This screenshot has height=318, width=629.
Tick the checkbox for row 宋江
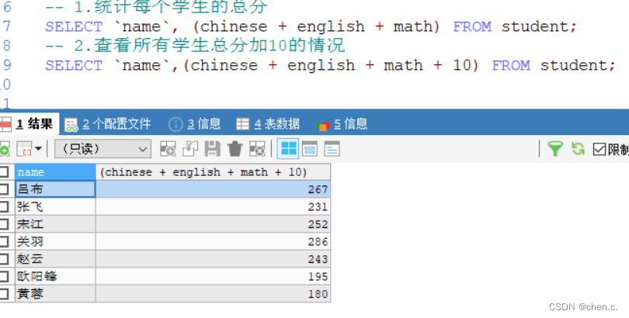tap(4, 224)
